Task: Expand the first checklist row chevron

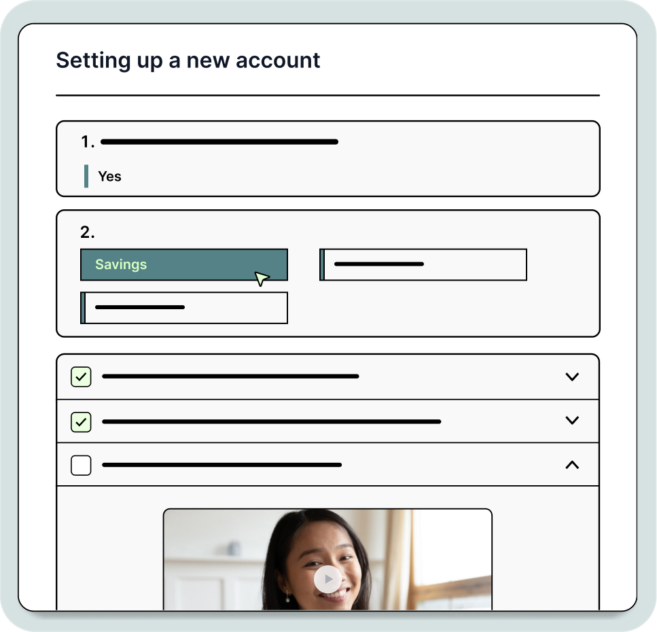Action: [572, 376]
